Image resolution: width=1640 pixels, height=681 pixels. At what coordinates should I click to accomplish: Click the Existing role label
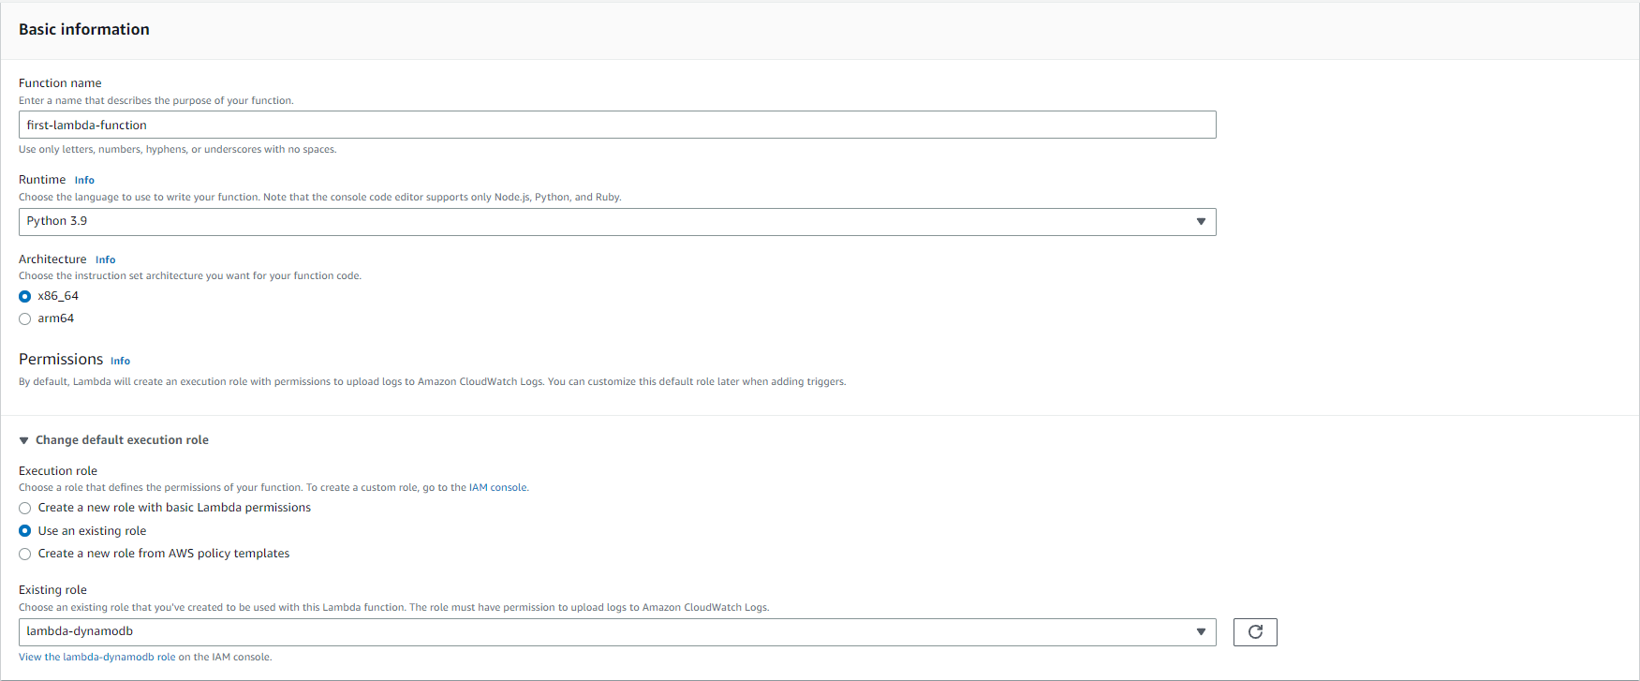click(x=52, y=590)
